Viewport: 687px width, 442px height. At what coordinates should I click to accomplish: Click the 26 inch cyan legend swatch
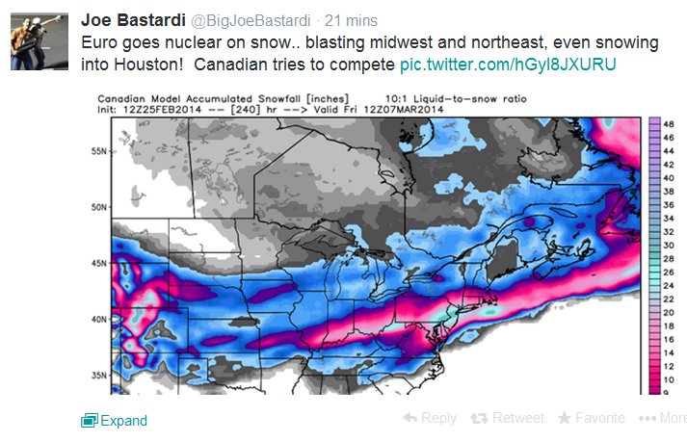coord(654,272)
